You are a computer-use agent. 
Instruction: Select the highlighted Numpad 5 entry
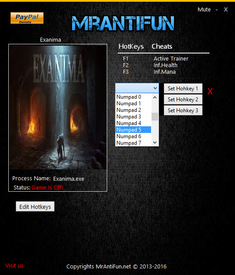133,130
